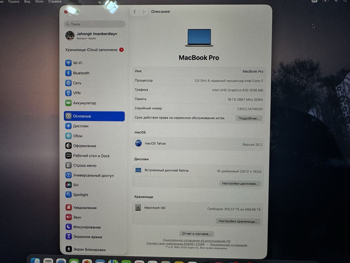
Task: Open Настройки дисплеев... button
Action: [x=240, y=184]
